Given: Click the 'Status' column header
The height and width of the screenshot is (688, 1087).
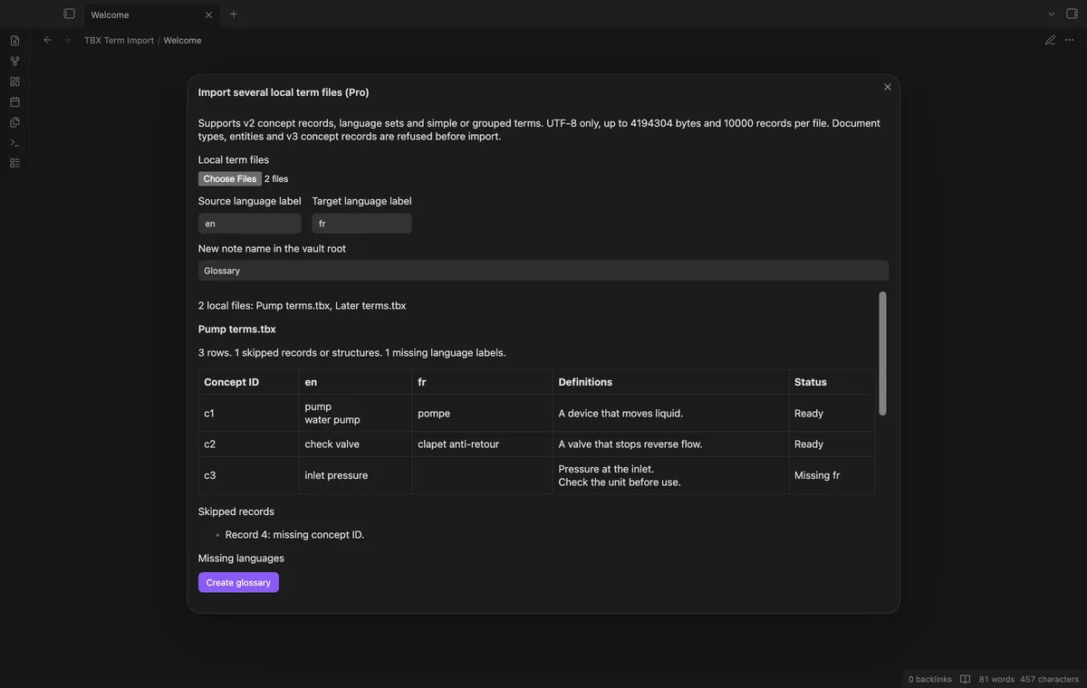Looking at the screenshot, I should tap(832, 382).
